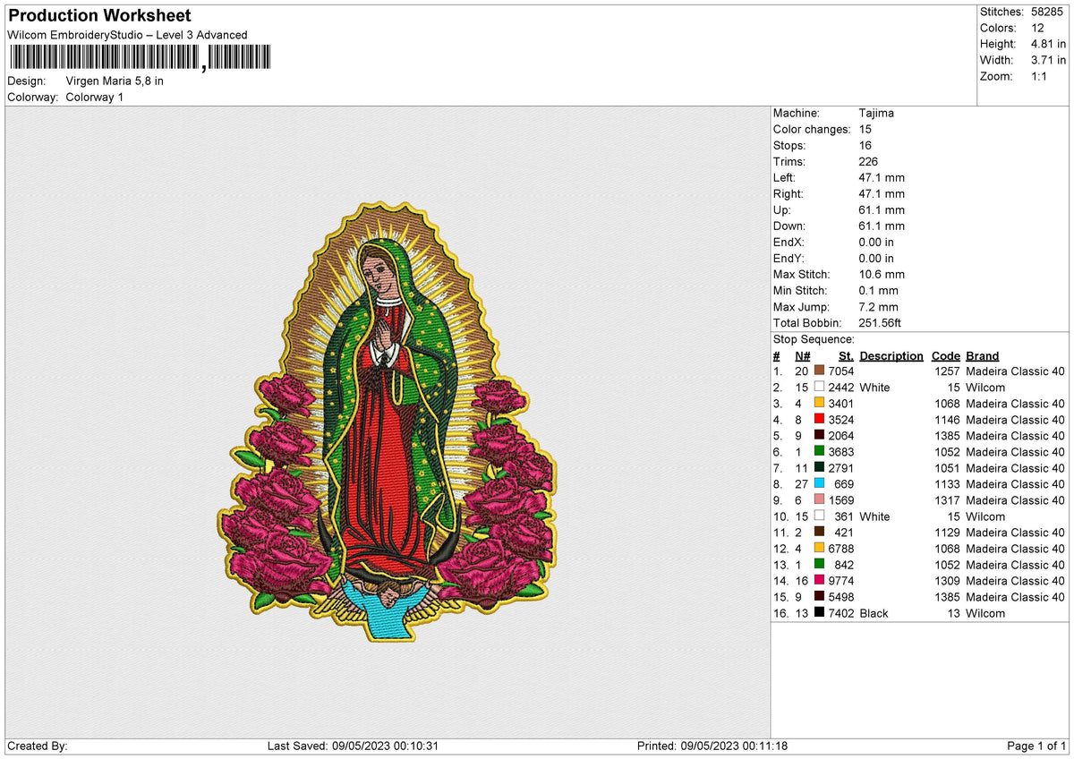Select the pink thread chip for stop 9

819,500
